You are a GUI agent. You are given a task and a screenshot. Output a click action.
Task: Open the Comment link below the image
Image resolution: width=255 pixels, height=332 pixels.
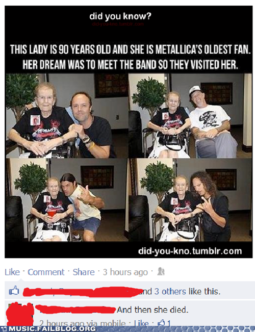46,272
